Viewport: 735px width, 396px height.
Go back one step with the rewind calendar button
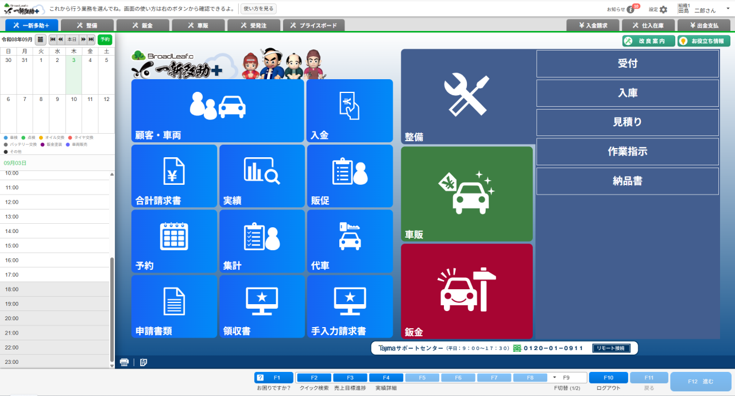click(60, 39)
